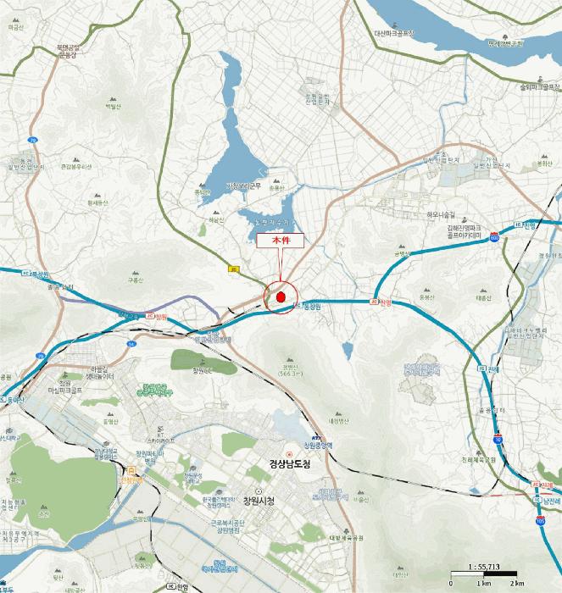This screenshot has width=562, height=593.
Task: Click the orange bus terminal icon
Action: coord(131,470)
